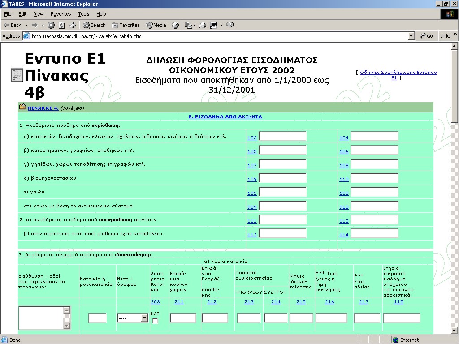Open Favorites toolbar button
Image resolution: width=459 pixels, height=344 pixels.
coord(126,25)
